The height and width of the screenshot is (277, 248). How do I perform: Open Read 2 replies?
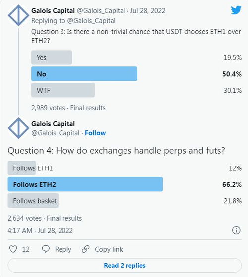(124, 265)
